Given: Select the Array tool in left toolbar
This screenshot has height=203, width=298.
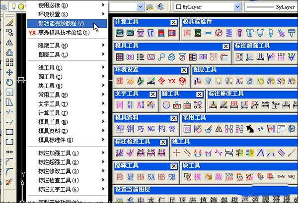Looking at the screenshot, I should [9, 62].
